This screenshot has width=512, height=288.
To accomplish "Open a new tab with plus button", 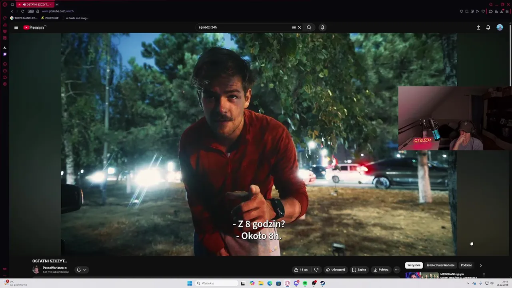I will (x=57, y=4).
